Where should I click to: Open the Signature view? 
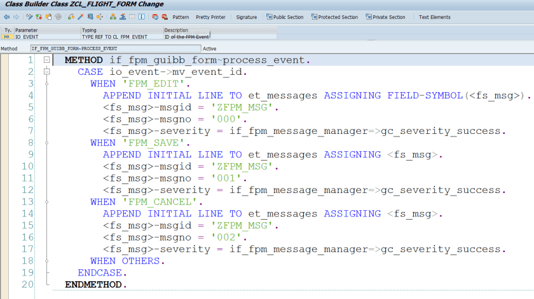(247, 17)
